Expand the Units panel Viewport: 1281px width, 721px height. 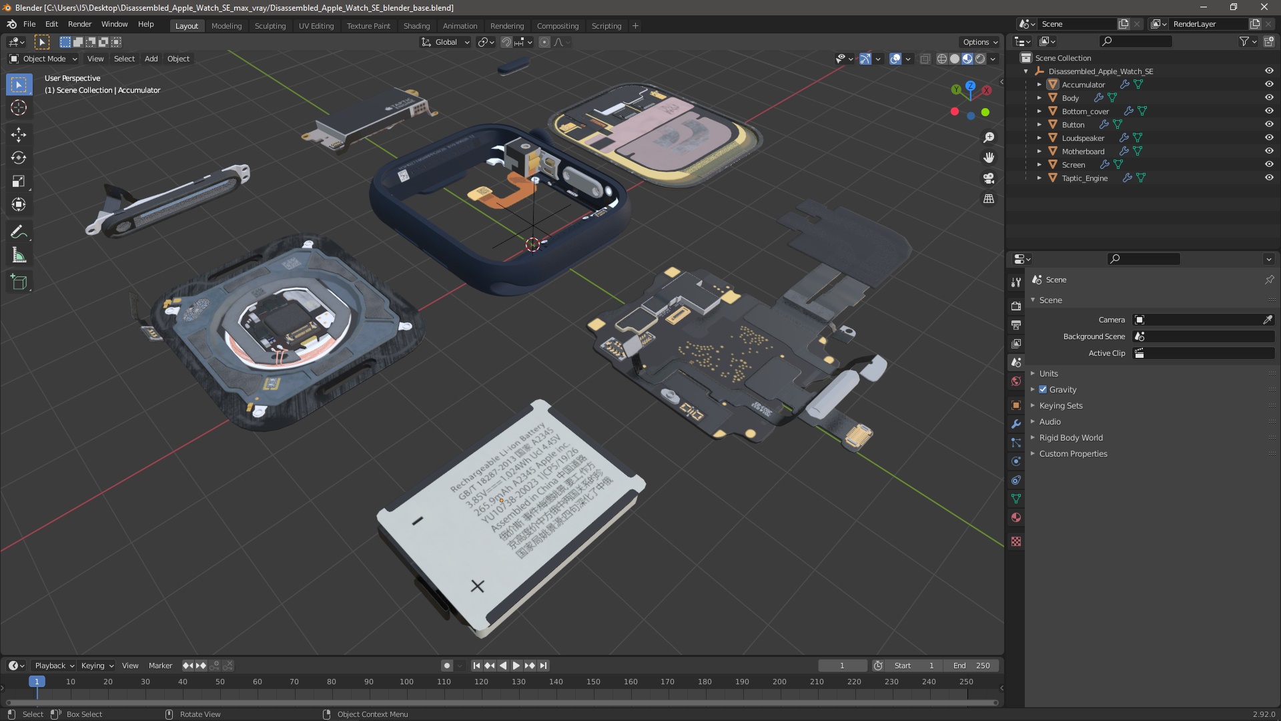pyautogui.click(x=1048, y=373)
